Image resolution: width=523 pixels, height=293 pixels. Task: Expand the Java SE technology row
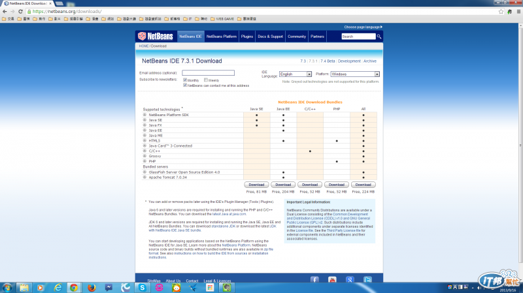[144, 120]
